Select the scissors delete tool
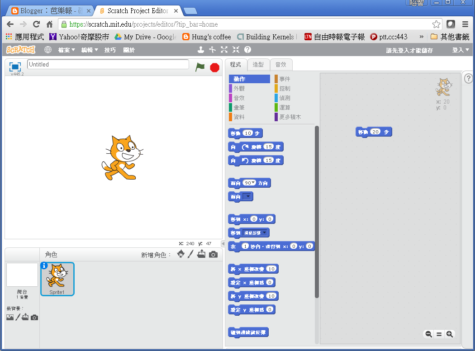The image size is (475, 351). (x=212, y=49)
